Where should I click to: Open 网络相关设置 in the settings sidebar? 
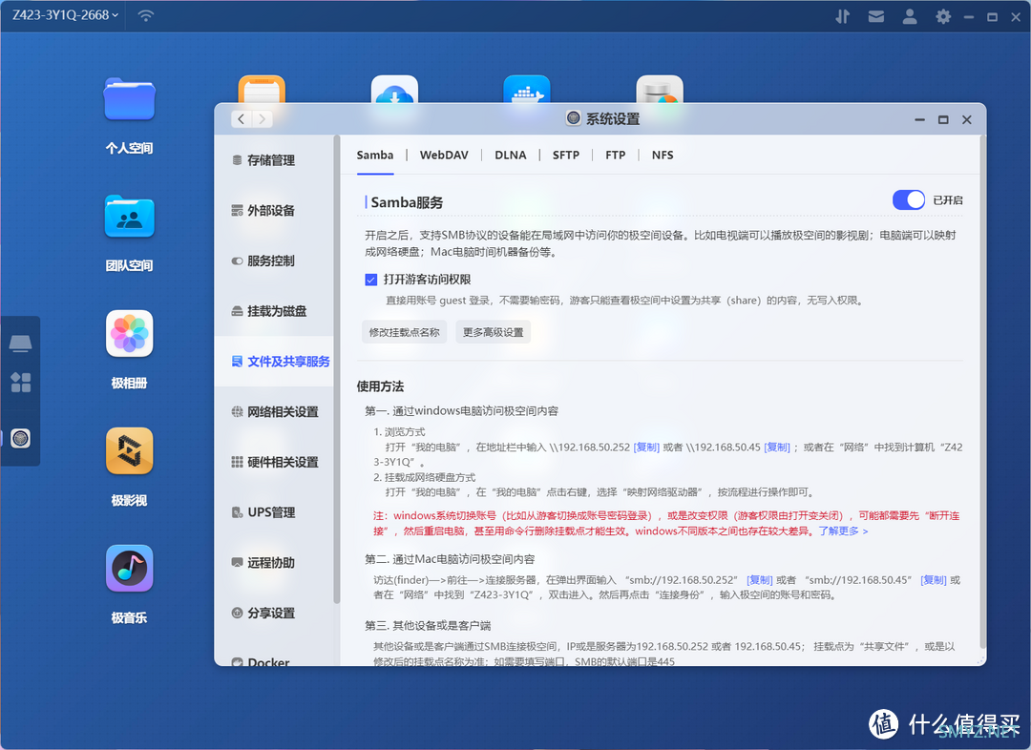pos(275,412)
